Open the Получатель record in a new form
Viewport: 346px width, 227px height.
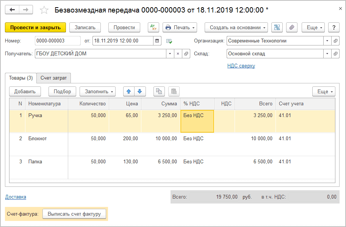tap(186, 53)
